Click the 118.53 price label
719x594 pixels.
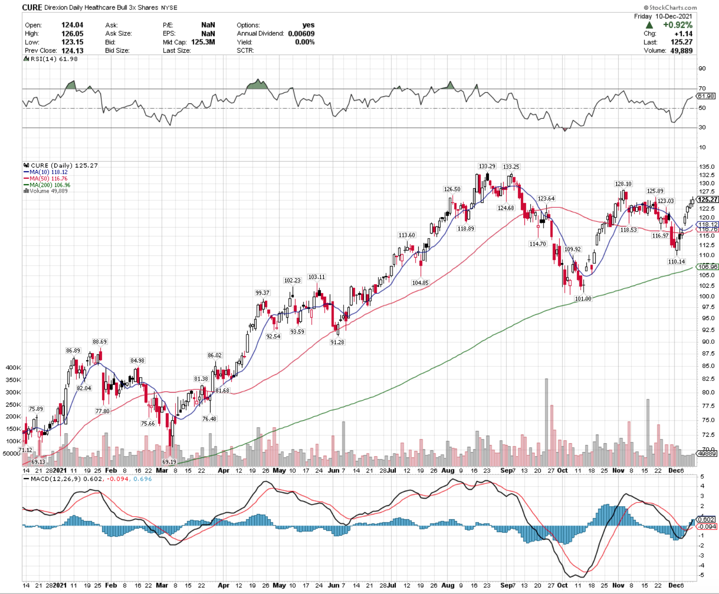628,230
